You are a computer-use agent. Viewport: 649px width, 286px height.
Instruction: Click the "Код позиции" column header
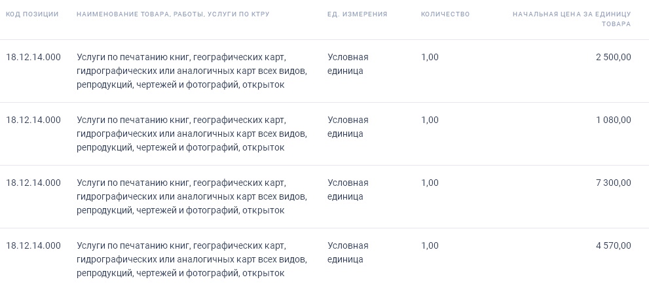(x=32, y=14)
